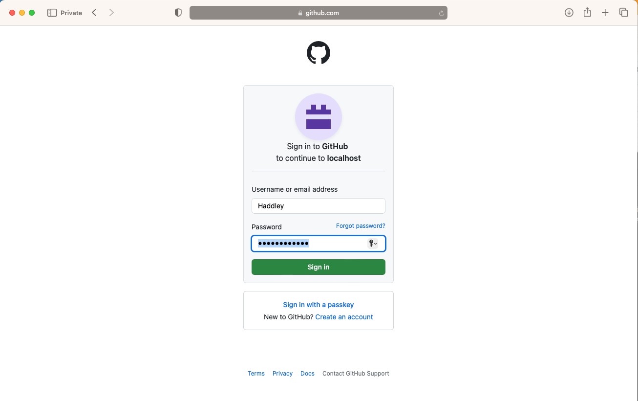Open the password autofill key menu
This screenshot has width=638, height=401.
pyautogui.click(x=373, y=244)
